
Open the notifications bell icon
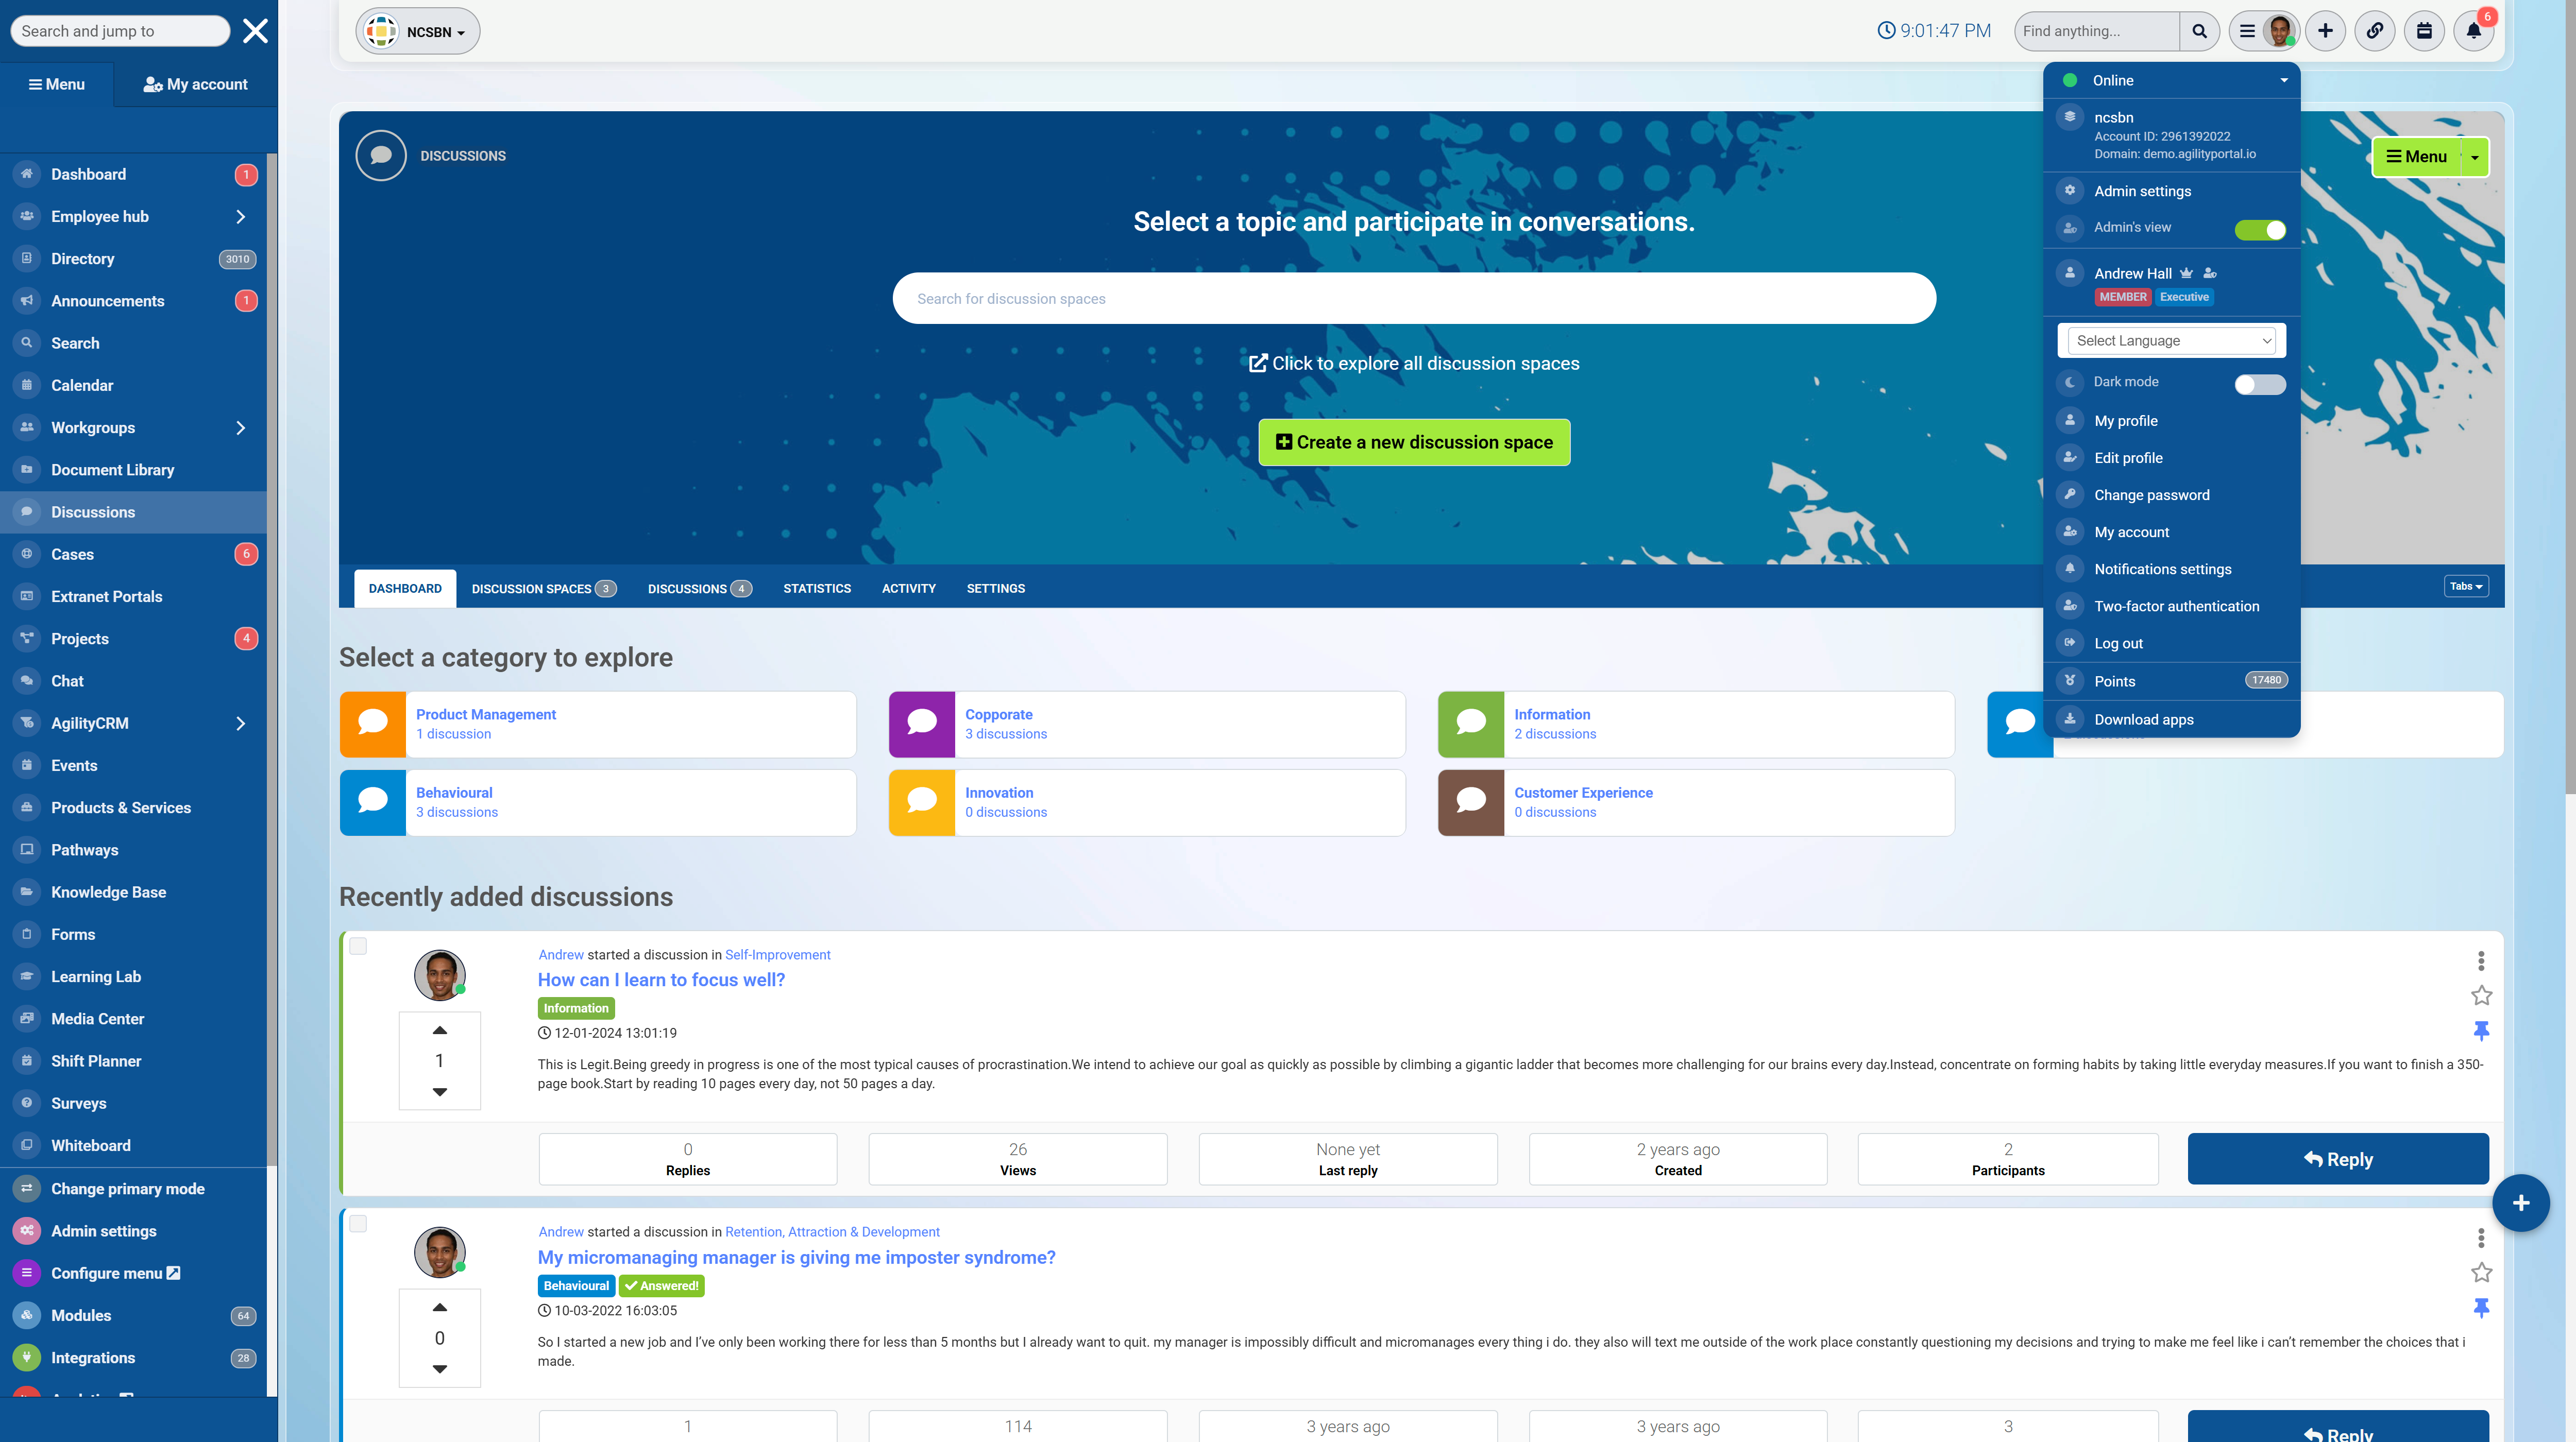click(2473, 31)
